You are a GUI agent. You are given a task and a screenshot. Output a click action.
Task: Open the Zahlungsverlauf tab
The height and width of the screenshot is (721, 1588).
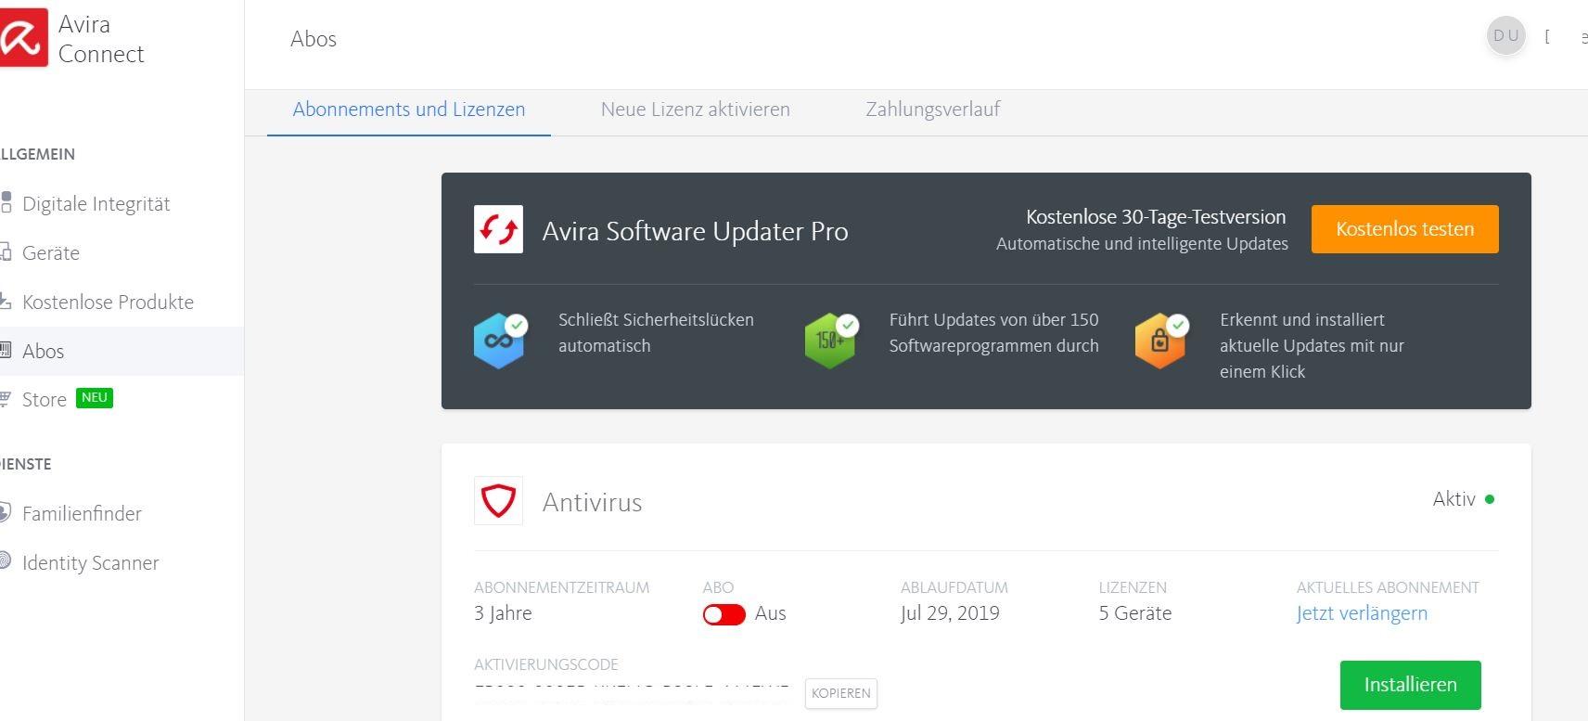[932, 109]
